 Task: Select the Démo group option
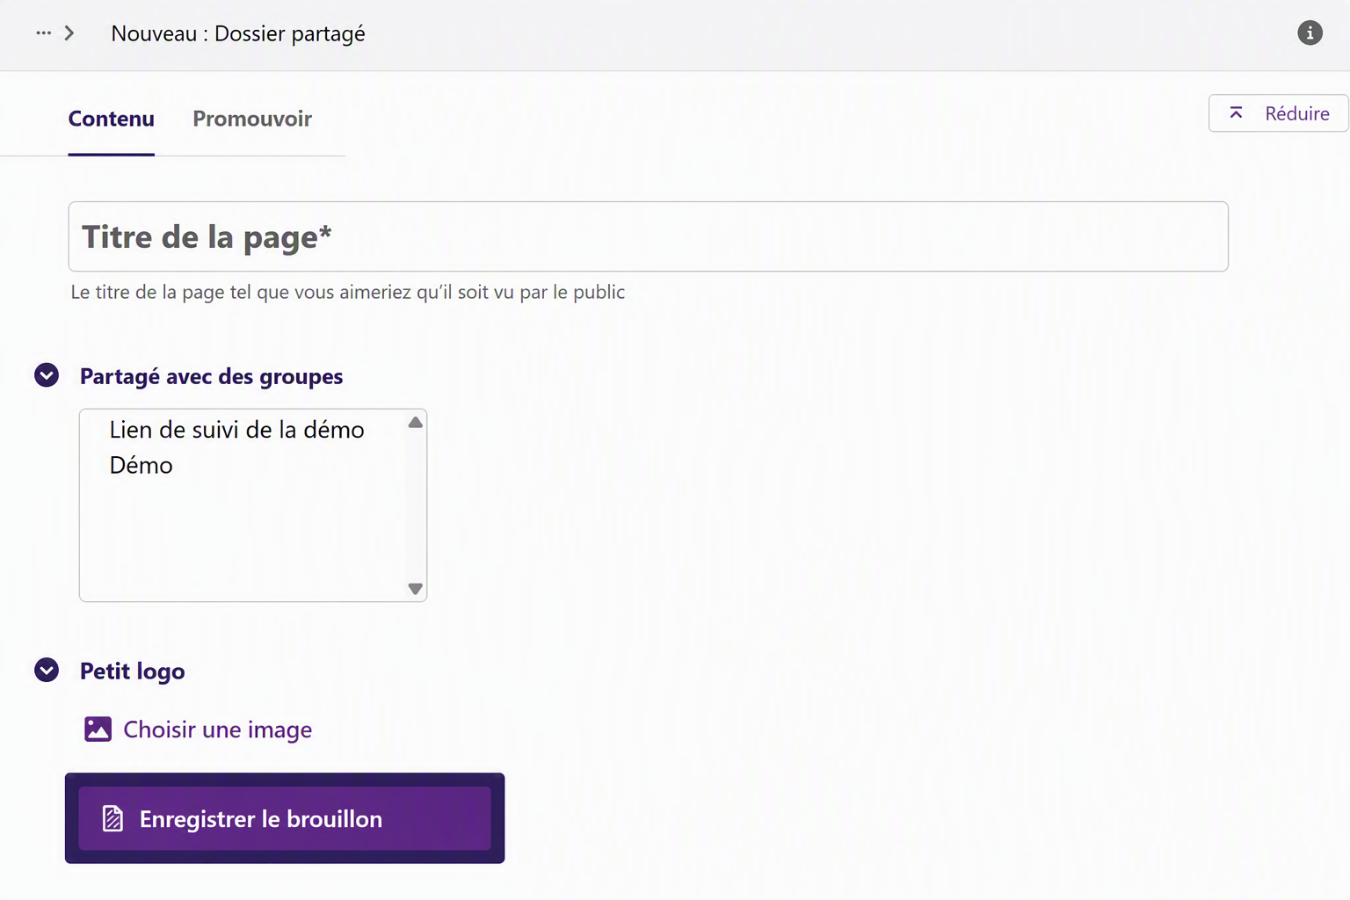(142, 465)
